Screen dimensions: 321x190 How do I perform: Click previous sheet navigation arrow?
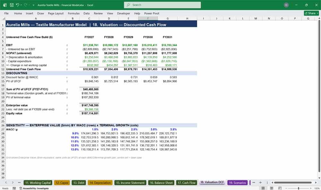point(6,183)
